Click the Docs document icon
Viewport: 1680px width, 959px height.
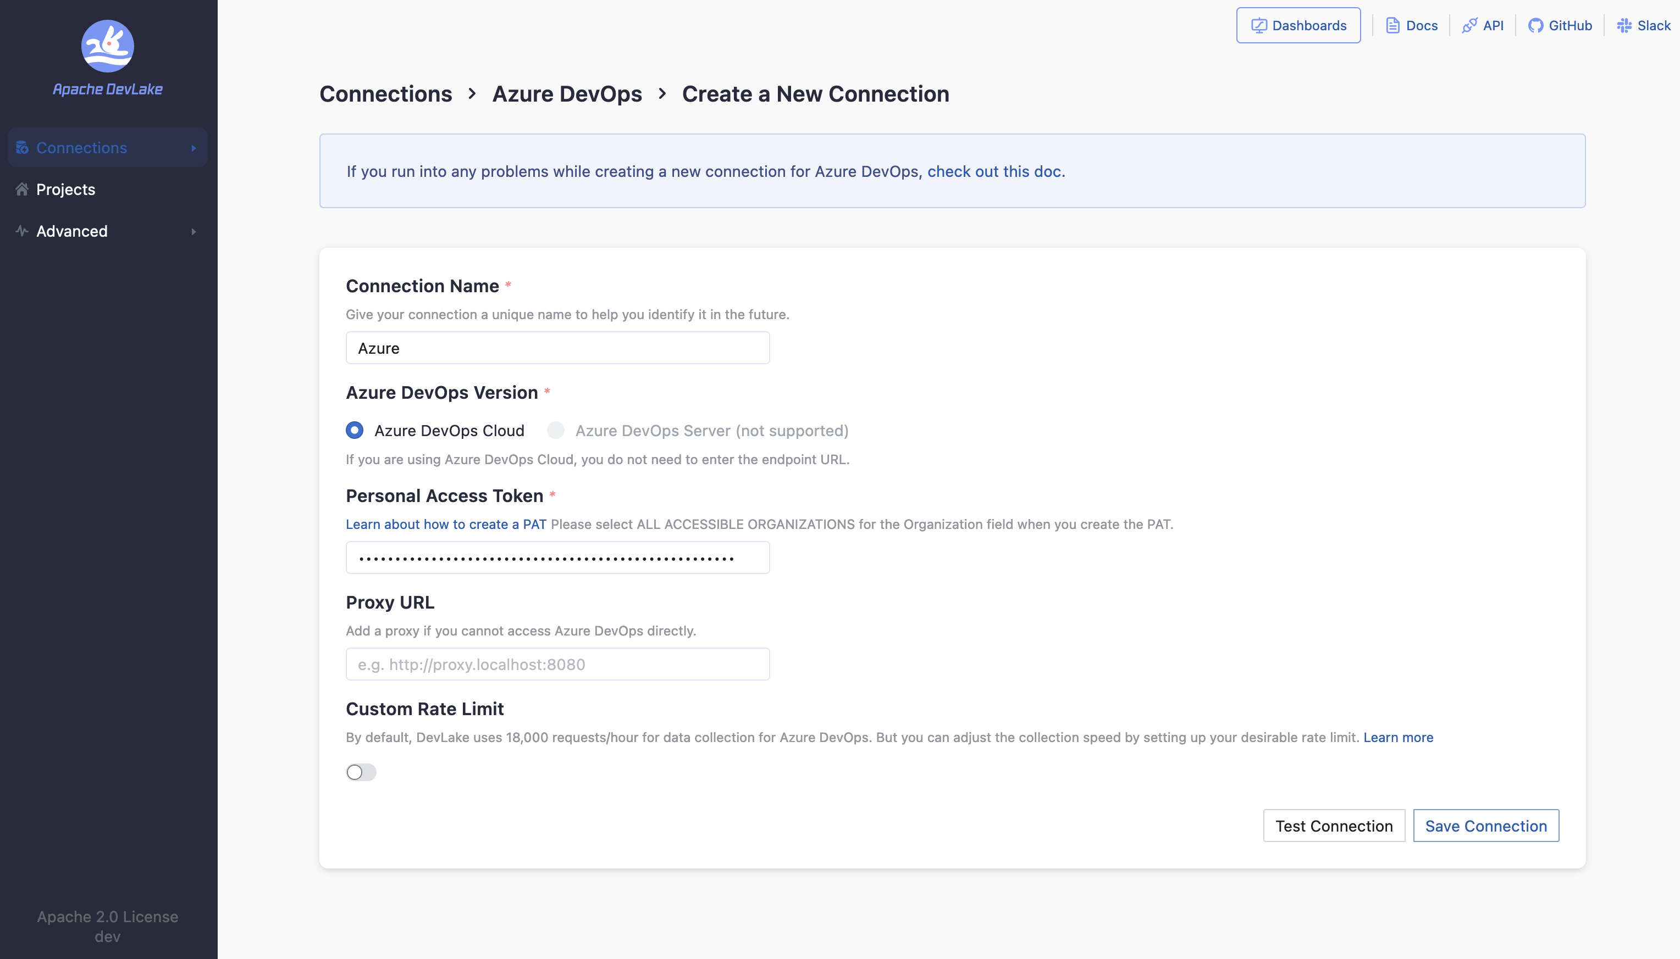coord(1392,25)
